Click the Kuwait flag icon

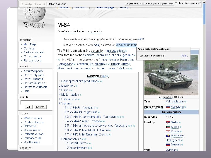pos(168,127)
